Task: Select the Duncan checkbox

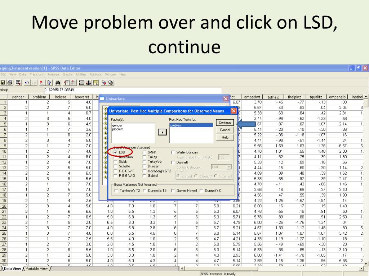Action: 145,166
